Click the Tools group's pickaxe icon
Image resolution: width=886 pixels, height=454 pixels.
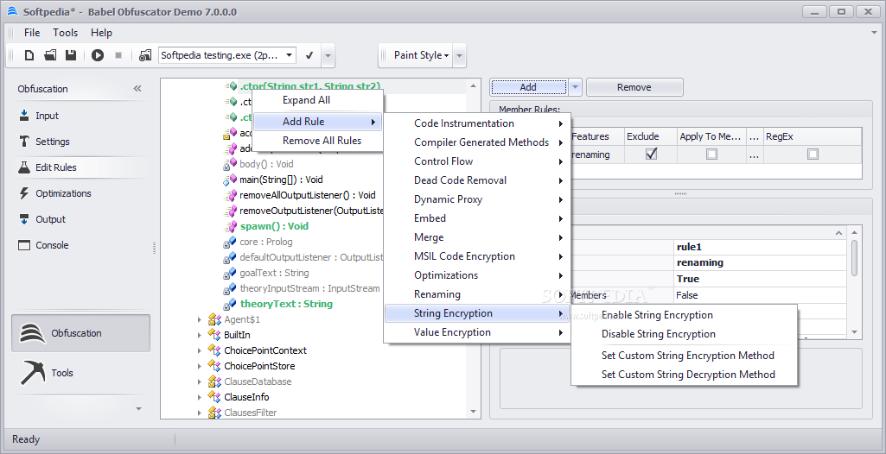32,372
